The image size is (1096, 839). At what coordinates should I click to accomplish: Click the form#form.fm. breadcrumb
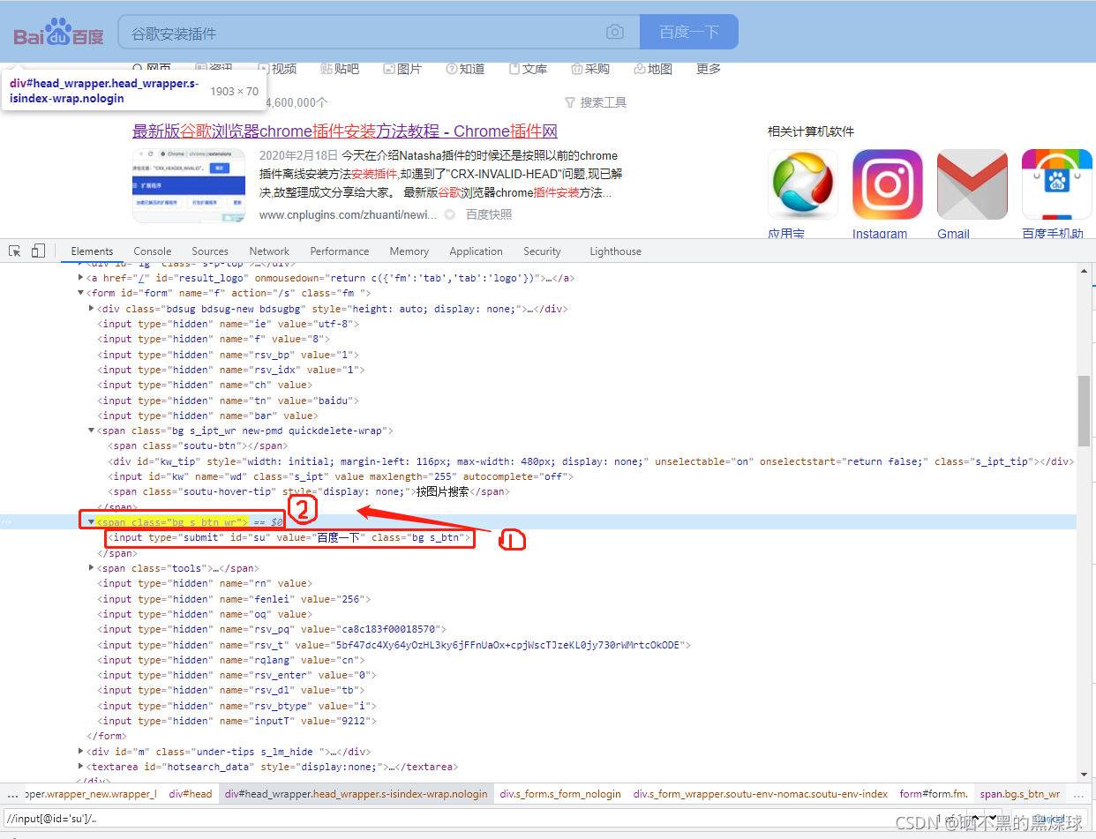click(934, 794)
